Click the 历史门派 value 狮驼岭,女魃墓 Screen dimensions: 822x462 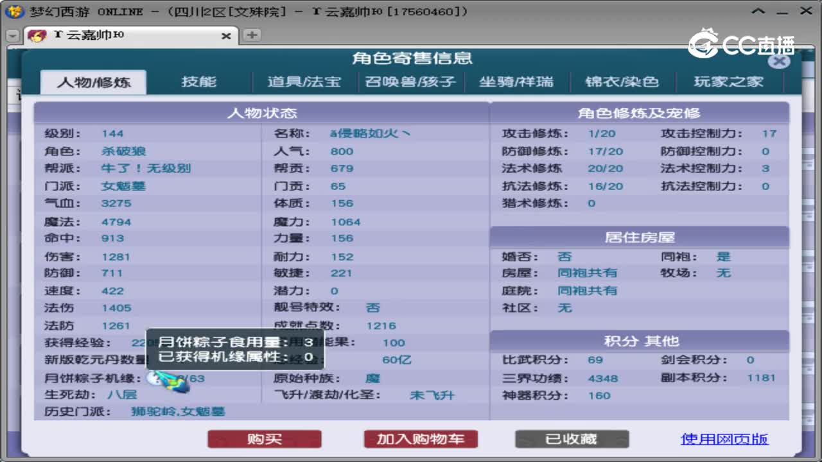click(178, 412)
